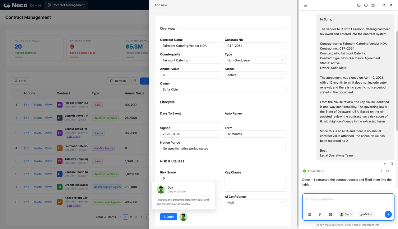
Task: Edit the sent message with pencil icon
Action: pyautogui.click(x=385, y=164)
